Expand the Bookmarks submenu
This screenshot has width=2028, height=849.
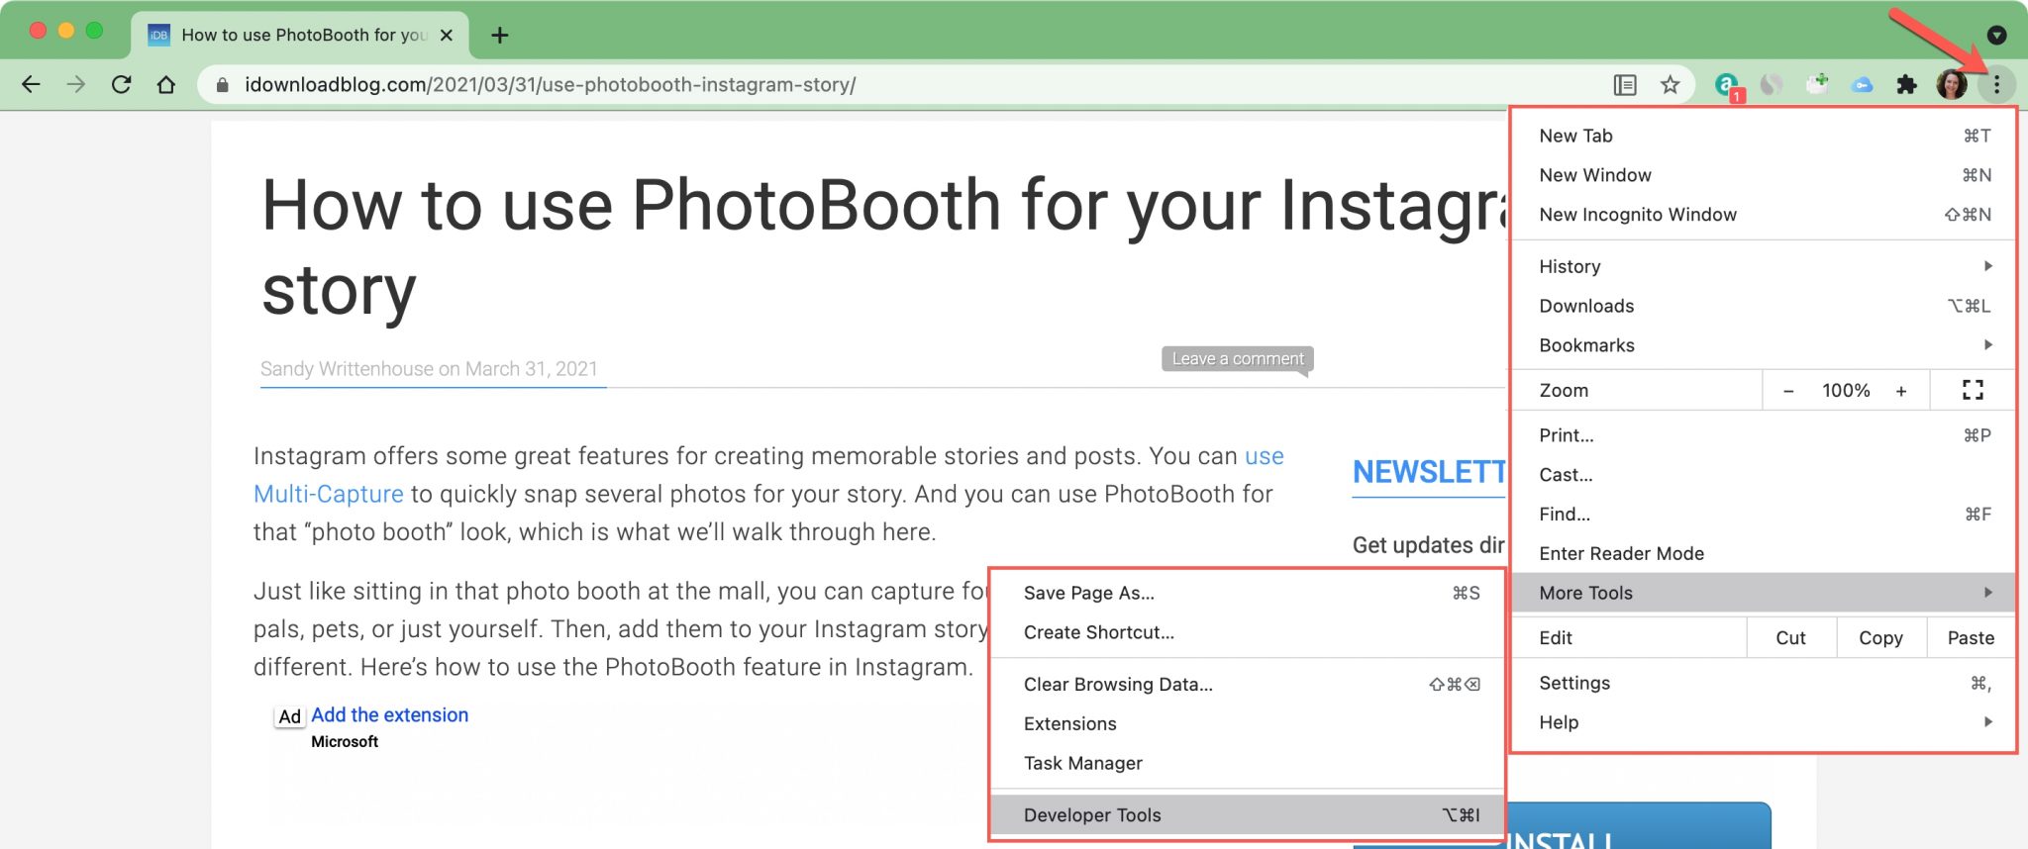click(x=1764, y=345)
